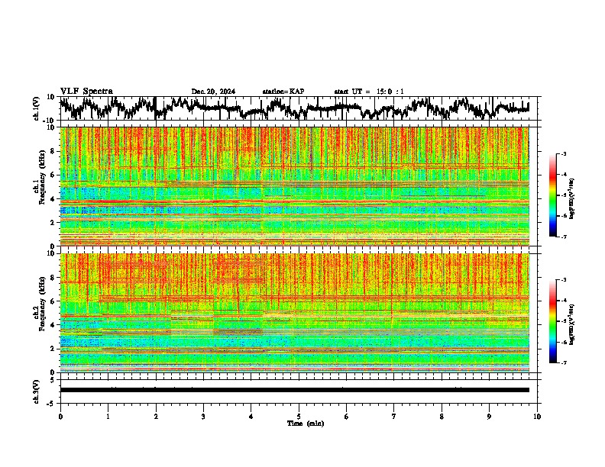Click the "-10" tick on ch.1 voltage axis
Screen dimensions: 605x467
tap(50, 121)
